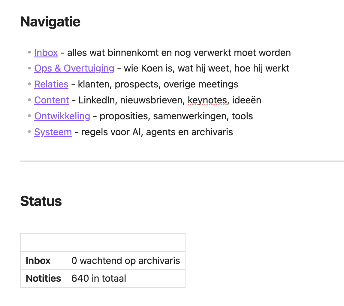The image size is (344, 306).
Task: Click the text 'klanten, prospects, overige meetings'
Action: (158, 84)
